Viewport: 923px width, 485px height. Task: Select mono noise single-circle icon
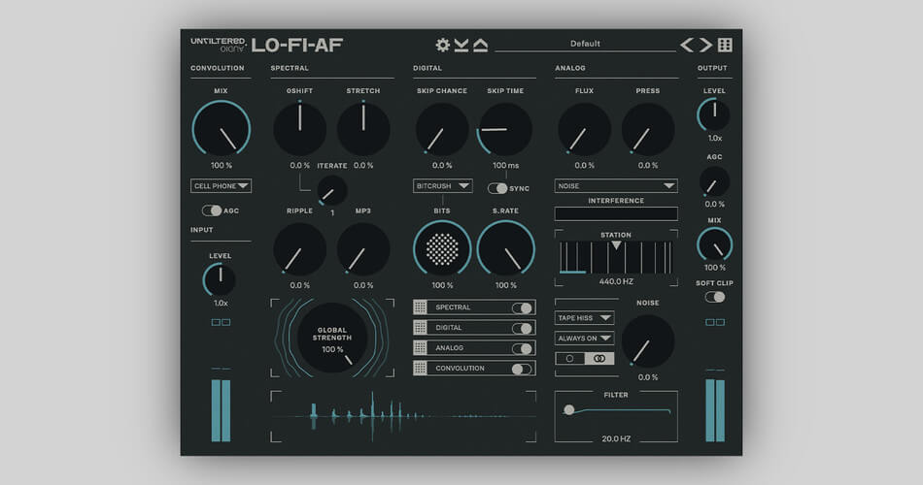[x=569, y=359]
